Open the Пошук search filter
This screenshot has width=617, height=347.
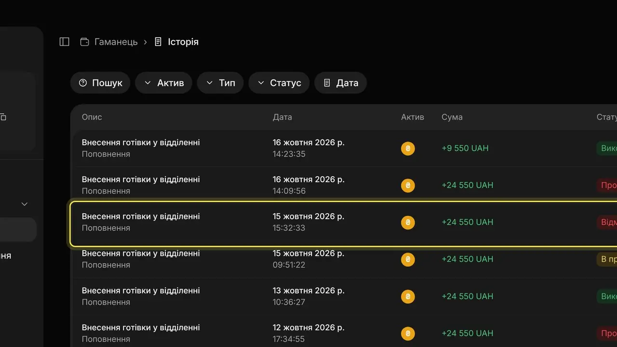[x=100, y=83]
